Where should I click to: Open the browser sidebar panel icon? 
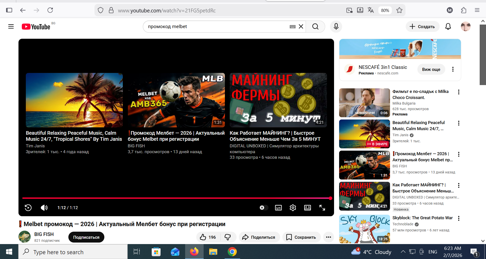tap(9, 10)
